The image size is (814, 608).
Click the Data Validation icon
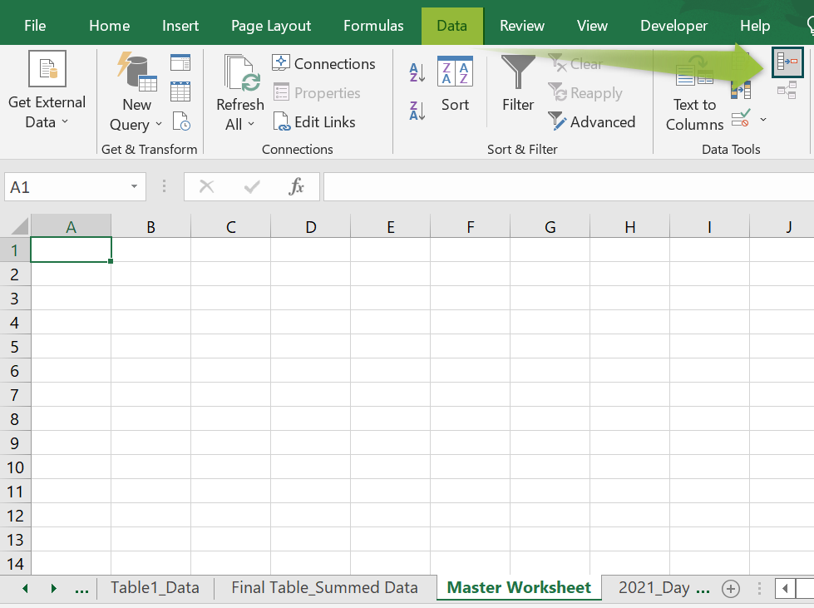click(741, 118)
